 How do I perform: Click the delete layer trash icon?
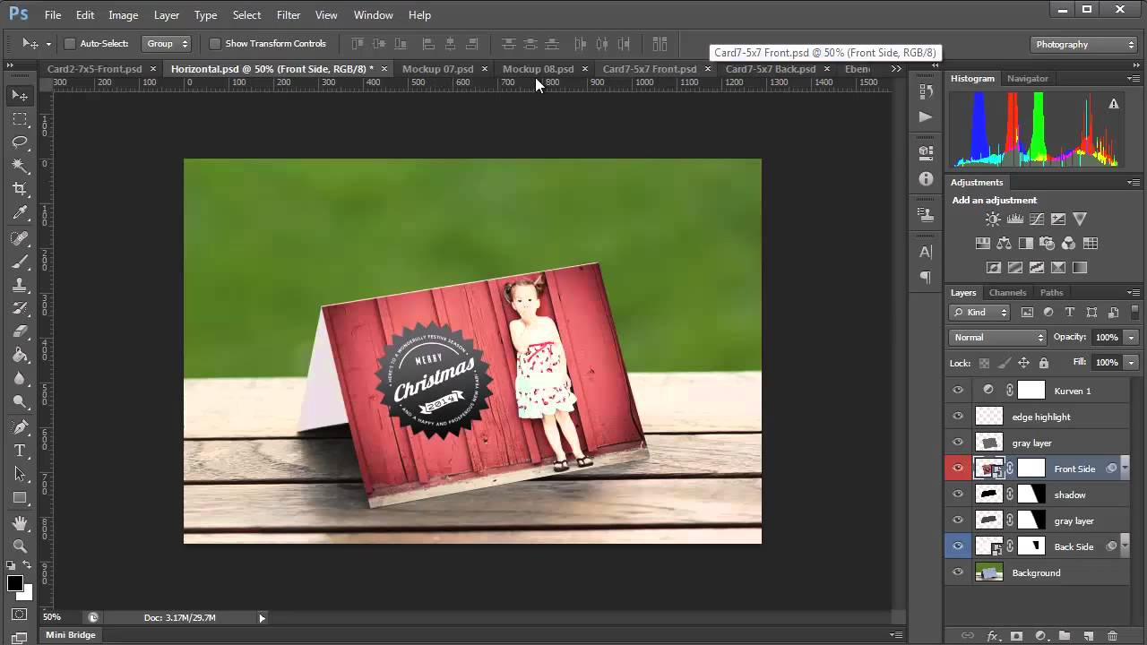point(1112,636)
